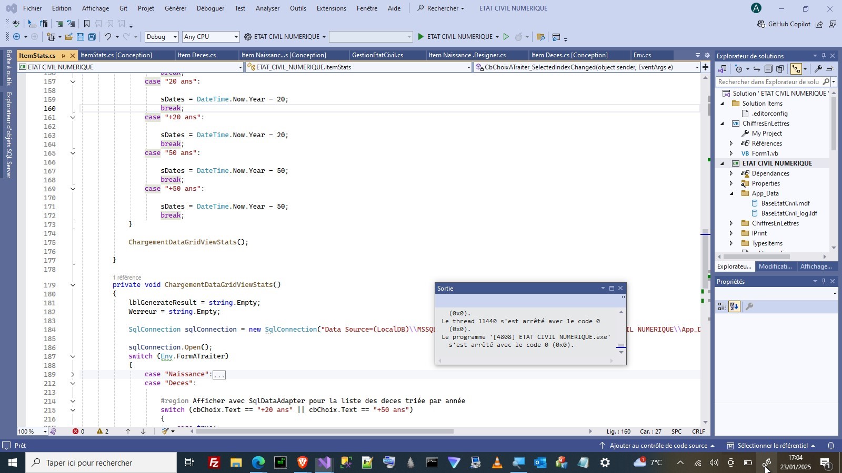Switch to the Env.cs tab

pyautogui.click(x=642, y=55)
